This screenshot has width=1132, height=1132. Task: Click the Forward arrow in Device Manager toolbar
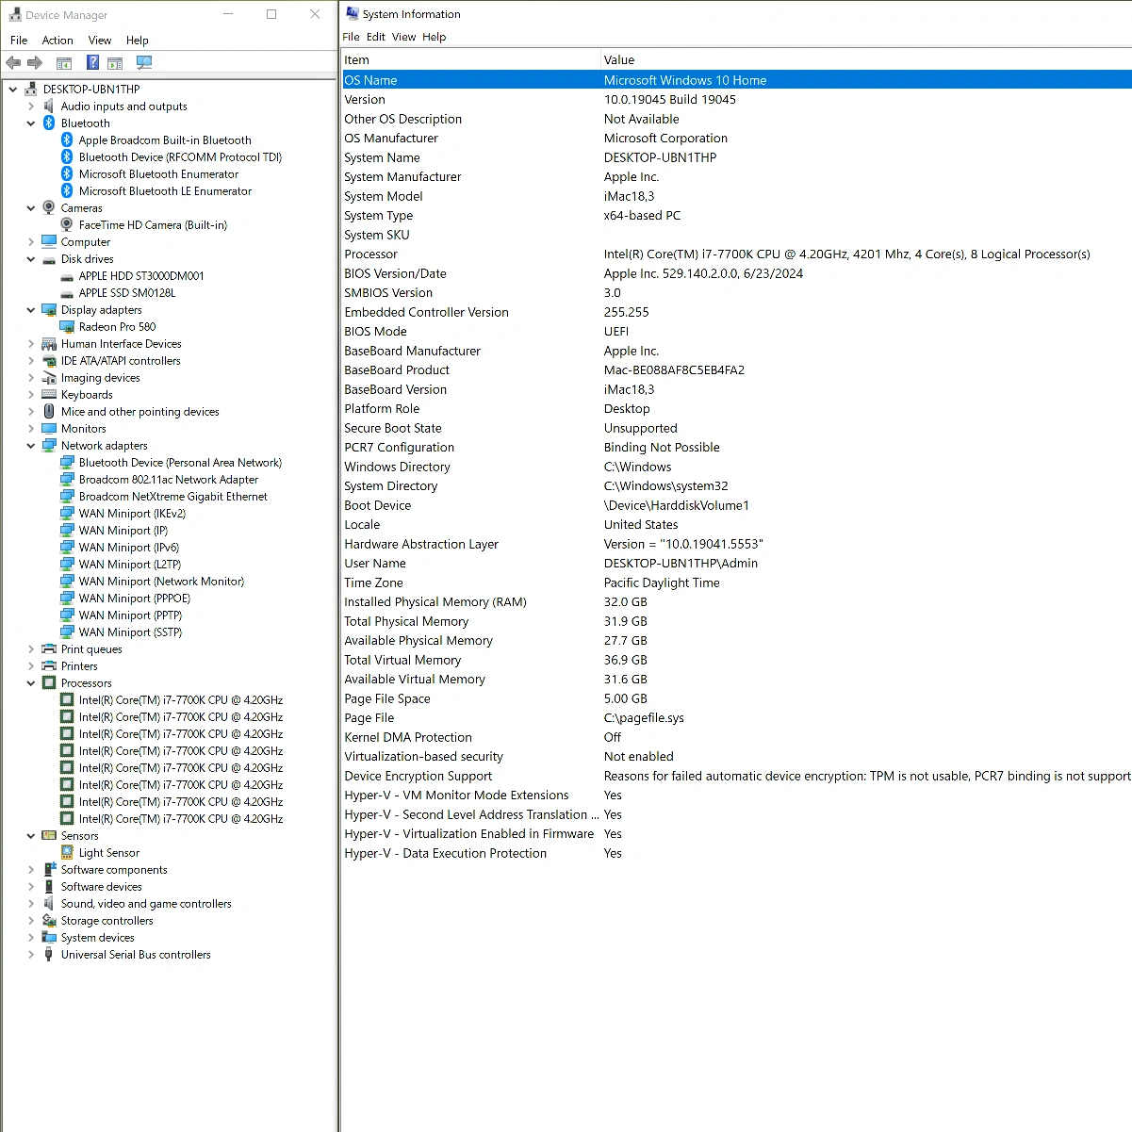35,63
